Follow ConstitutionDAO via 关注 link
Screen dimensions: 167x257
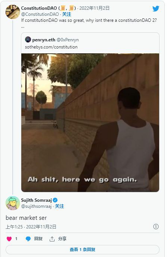tap(67, 14)
